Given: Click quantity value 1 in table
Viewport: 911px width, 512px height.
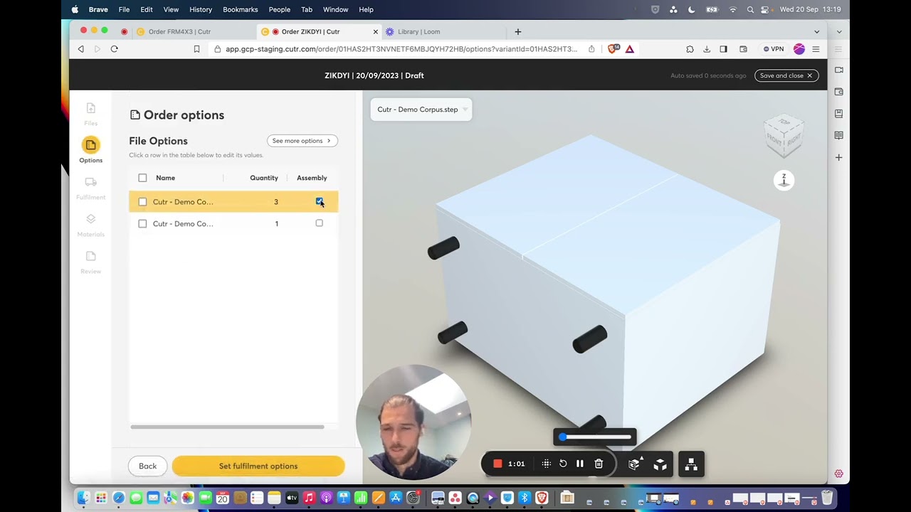Looking at the screenshot, I should (277, 224).
